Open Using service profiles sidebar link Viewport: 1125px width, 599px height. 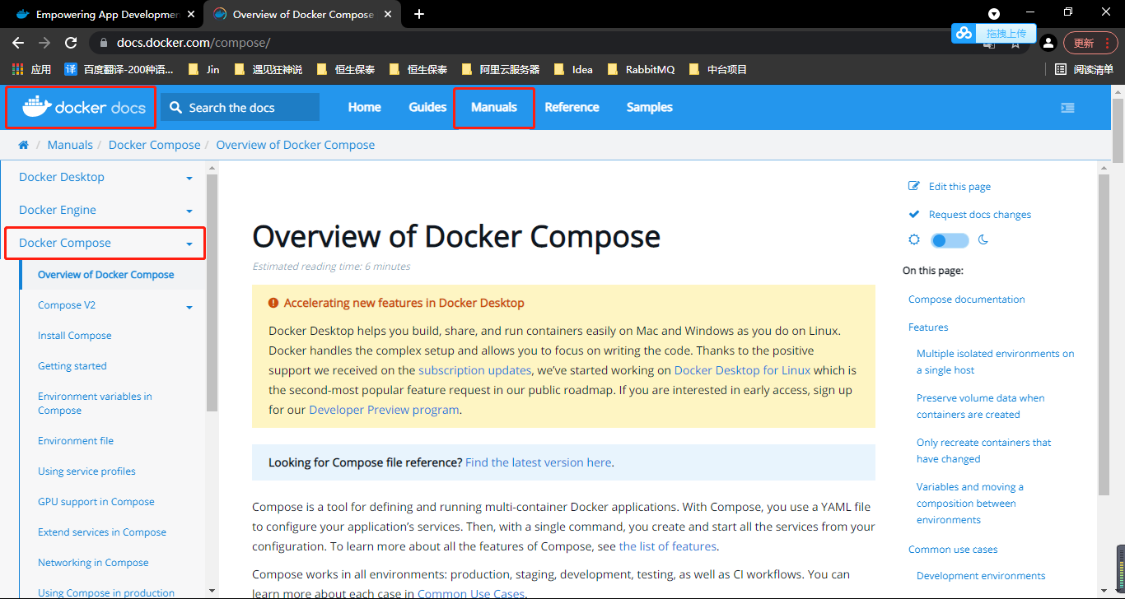coord(86,471)
